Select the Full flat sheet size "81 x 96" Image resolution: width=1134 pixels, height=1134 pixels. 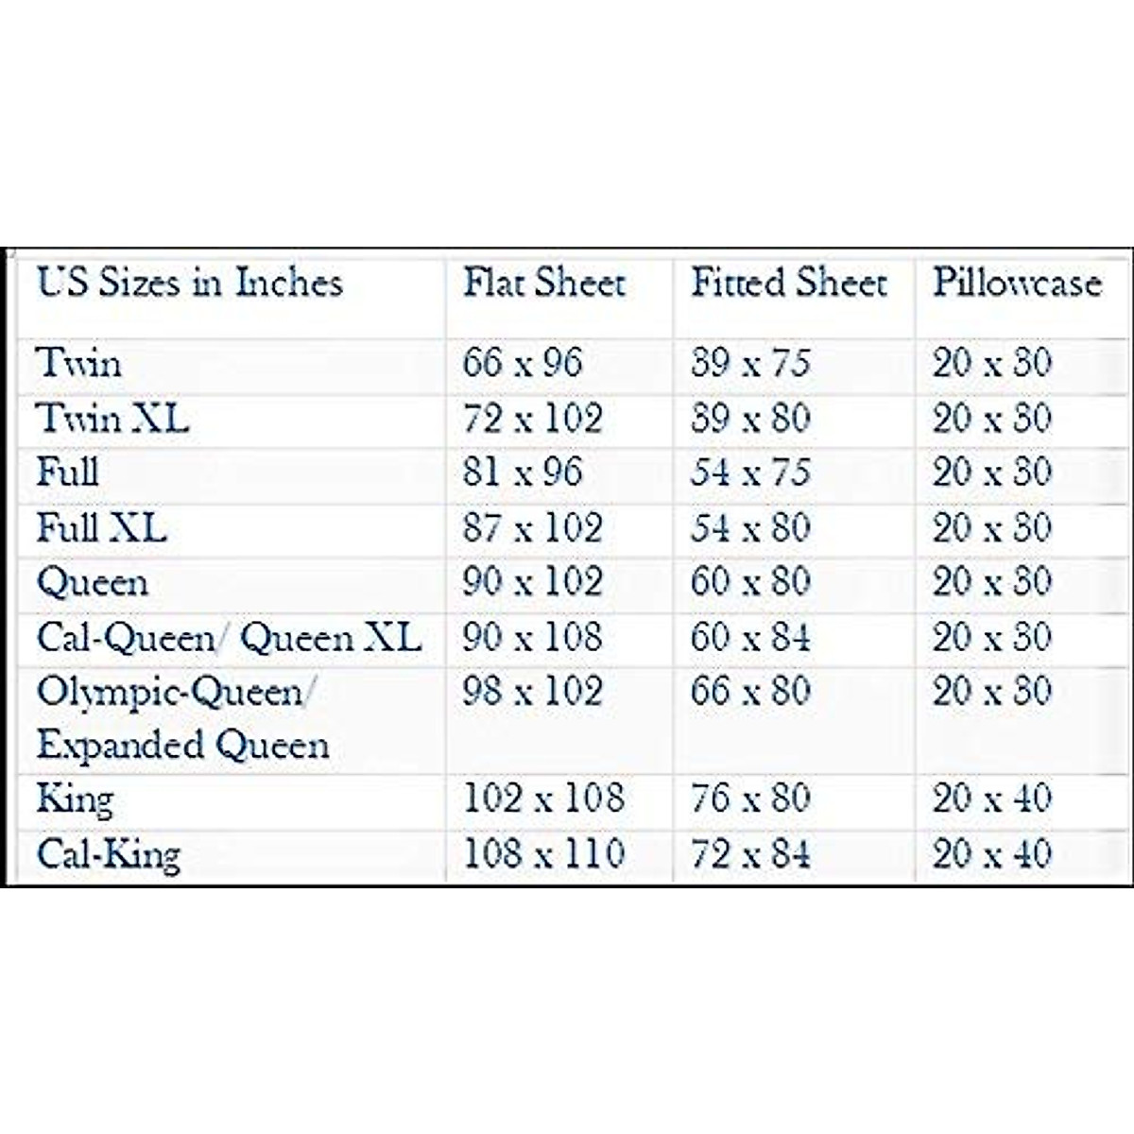(x=523, y=472)
